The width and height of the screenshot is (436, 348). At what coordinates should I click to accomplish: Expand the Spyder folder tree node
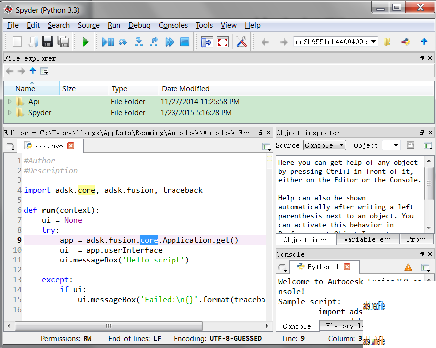pyautogui.click(x=10, y=113)
